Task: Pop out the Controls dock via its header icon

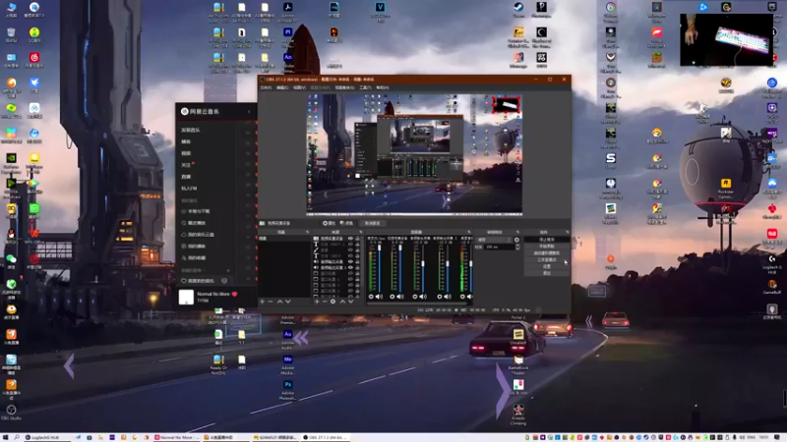Action: pos(568,232)
